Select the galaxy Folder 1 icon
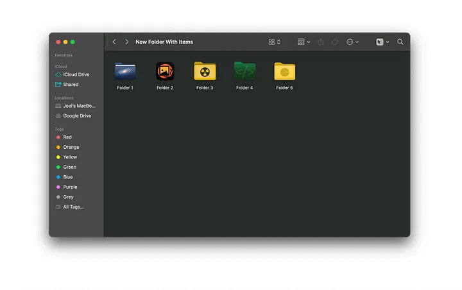The width and height of the screenshot is (462, 290). pyautogui.click(x=125, y=71)
